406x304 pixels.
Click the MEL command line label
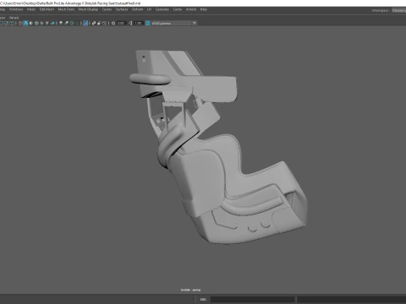pos(203,299)
